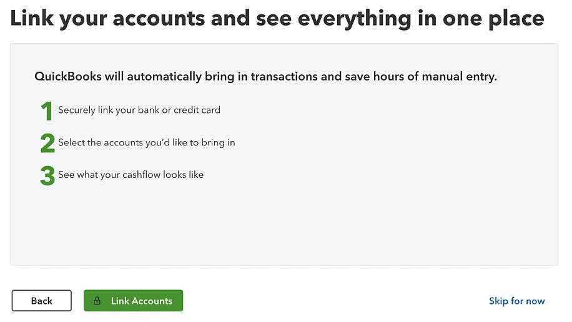Click "bring in" at step two's end
The height and width of the screenshot is (322, 572).
(218, 142)
